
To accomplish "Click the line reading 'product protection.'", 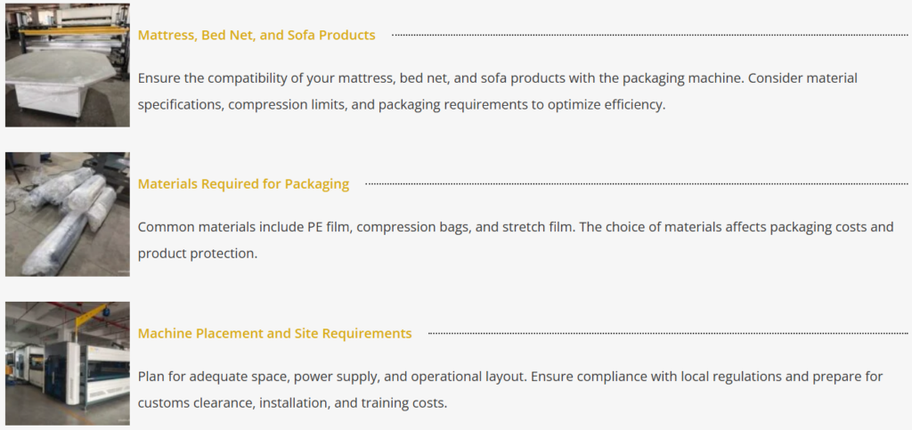I will pyautogui.click(x=198, y=254).
